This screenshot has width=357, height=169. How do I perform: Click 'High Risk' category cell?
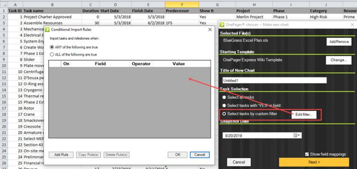tap(326, 17)
